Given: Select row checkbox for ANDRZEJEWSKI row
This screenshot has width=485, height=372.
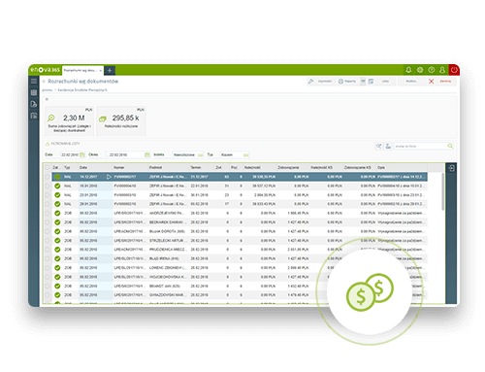Looking at the screenshot, I should pyautogui.click(x=48, y=213).
